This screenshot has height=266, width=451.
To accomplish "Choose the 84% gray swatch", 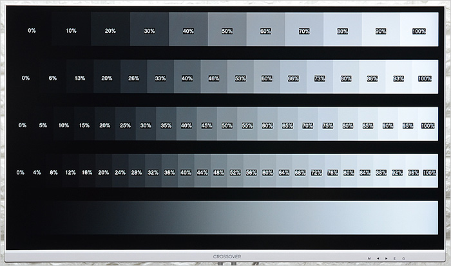I will [x=365, y=172].
